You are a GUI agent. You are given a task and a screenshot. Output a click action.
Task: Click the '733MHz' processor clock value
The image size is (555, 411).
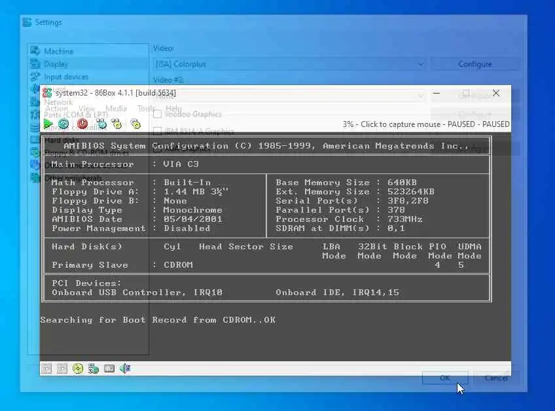(x=405, y=219)
